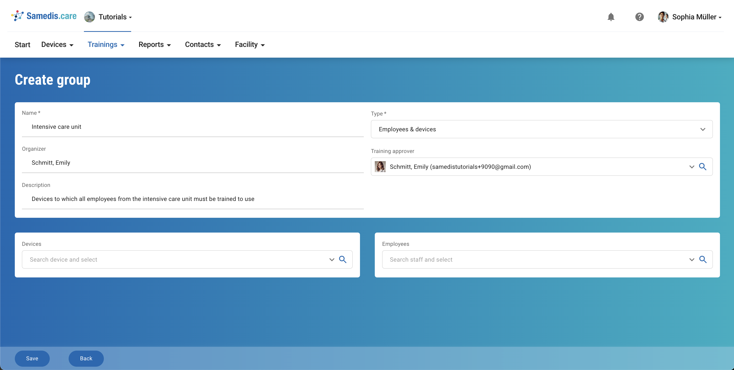Click Sophia Müller's profile avatar

[x=663, y=17]
